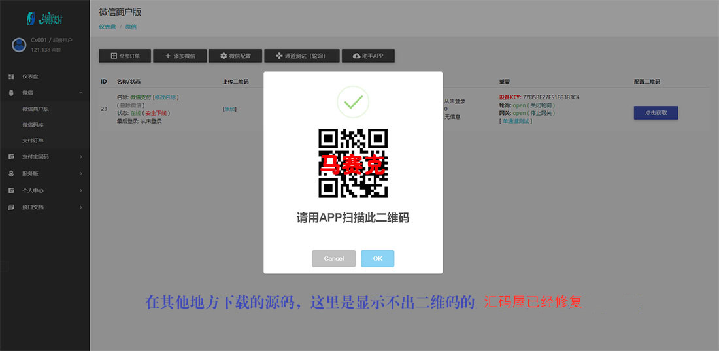
Task: Click the 微信 sidebar icon
Action: [x=12, y=93]
